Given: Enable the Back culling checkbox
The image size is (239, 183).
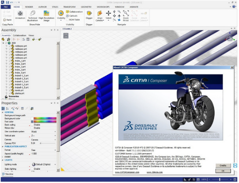Looking at the screenshot, I should coord(32,125).
